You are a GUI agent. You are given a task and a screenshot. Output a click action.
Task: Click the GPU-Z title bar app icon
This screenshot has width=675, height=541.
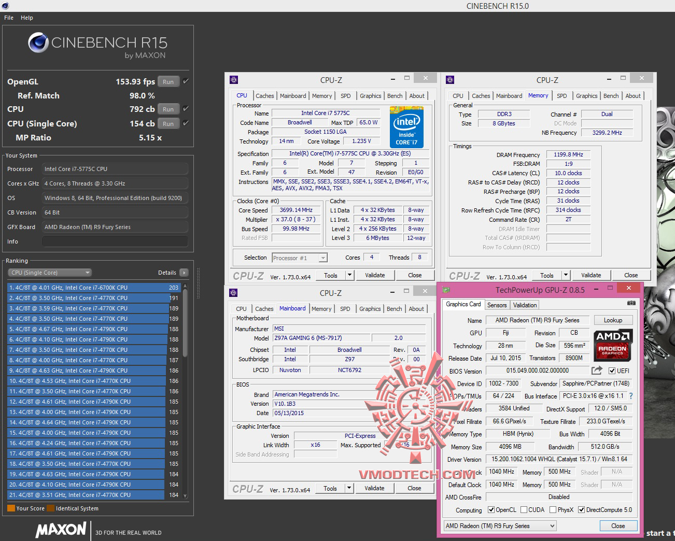447,290
